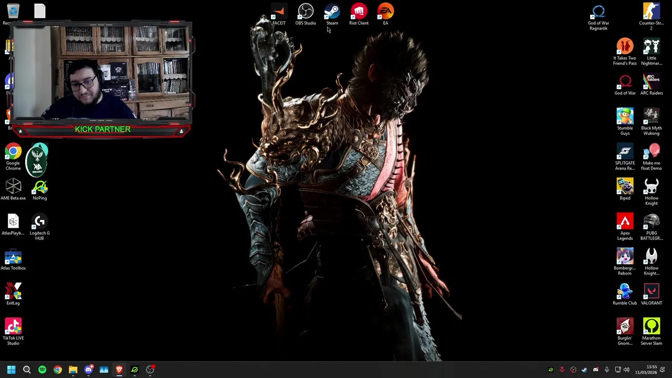672x378 pixels.
Task: Click the network status tray icon
Action: pyautogui.click(x=618, y=370)
